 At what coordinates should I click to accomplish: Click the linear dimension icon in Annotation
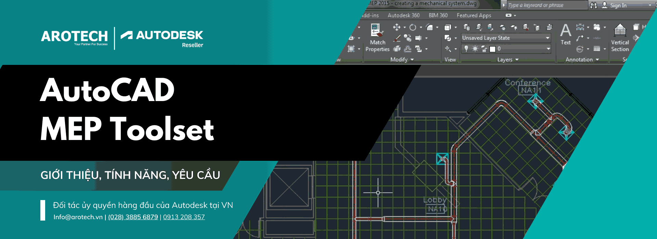[x=580, y=27]
